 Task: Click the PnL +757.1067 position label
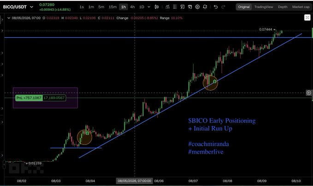[29, 98]
